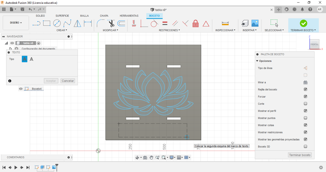
Task: Open the SELECCIONAR dropdown menu
Action: tap(274, 30)
